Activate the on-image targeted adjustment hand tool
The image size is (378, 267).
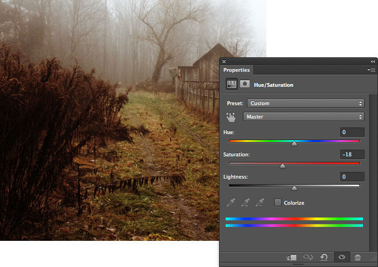coord(231,117)
